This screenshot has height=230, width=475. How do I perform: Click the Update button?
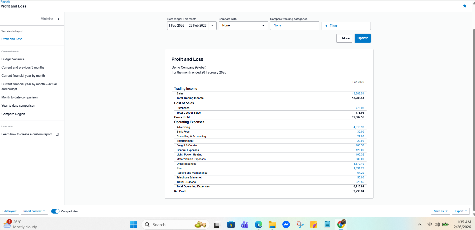coord(363,38)
